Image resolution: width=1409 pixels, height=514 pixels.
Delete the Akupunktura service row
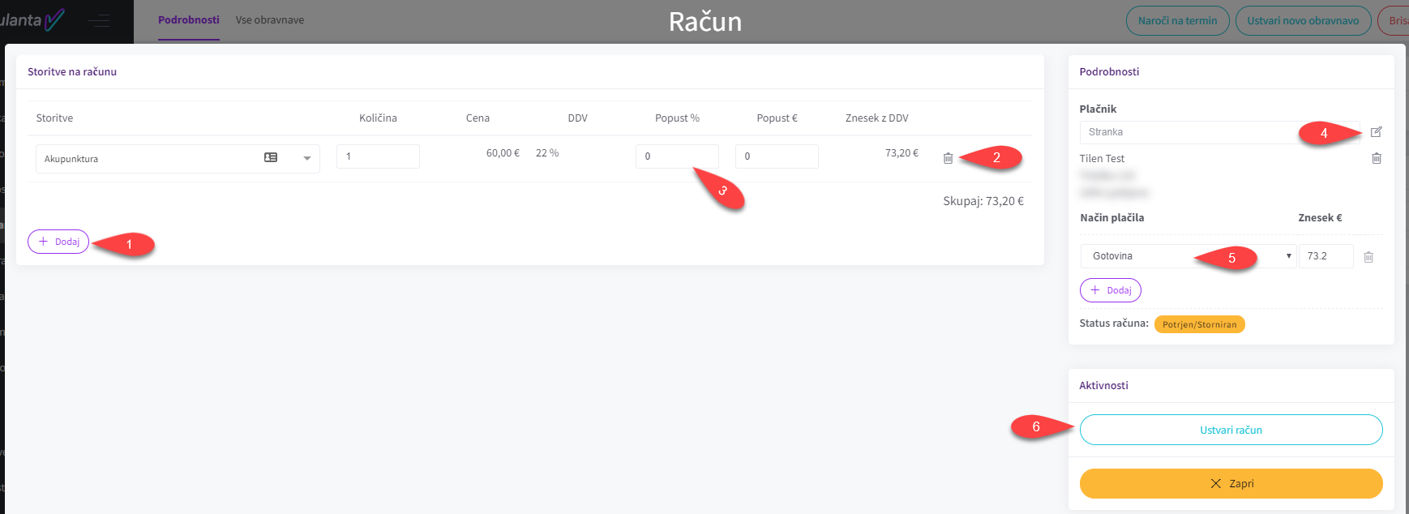(948, 158)
